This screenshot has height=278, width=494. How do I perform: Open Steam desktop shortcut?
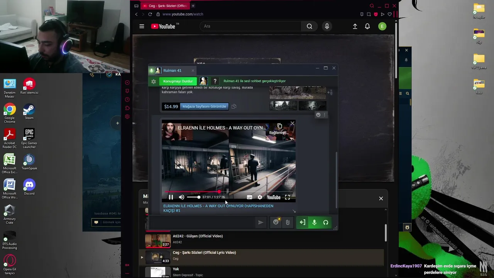pos(29,112)
